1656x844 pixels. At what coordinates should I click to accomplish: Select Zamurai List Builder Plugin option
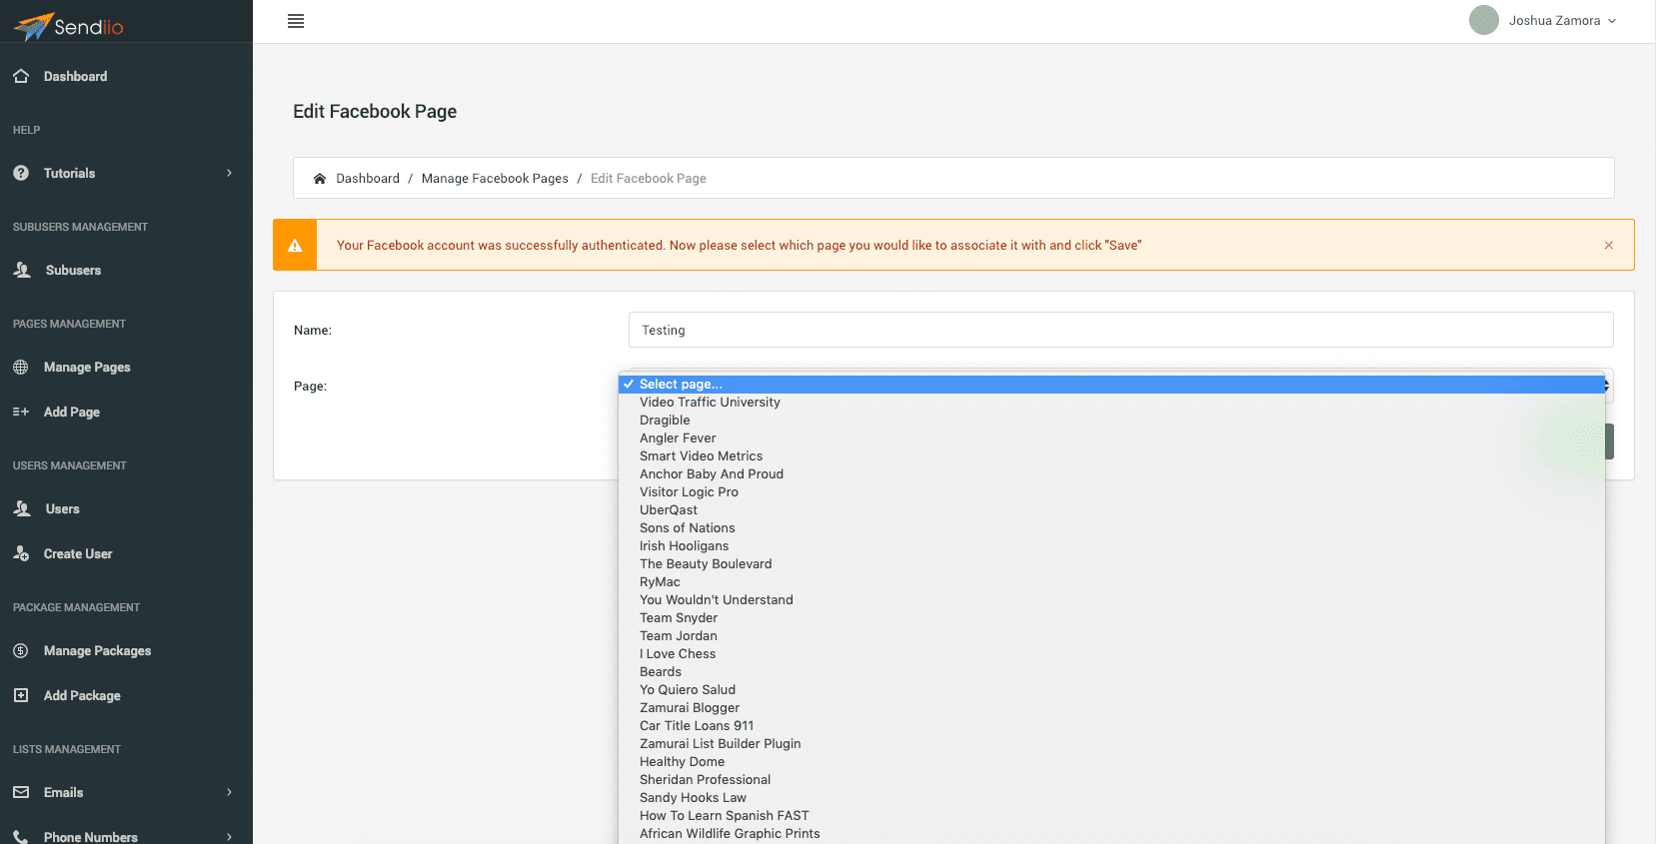click(1111, 744)
